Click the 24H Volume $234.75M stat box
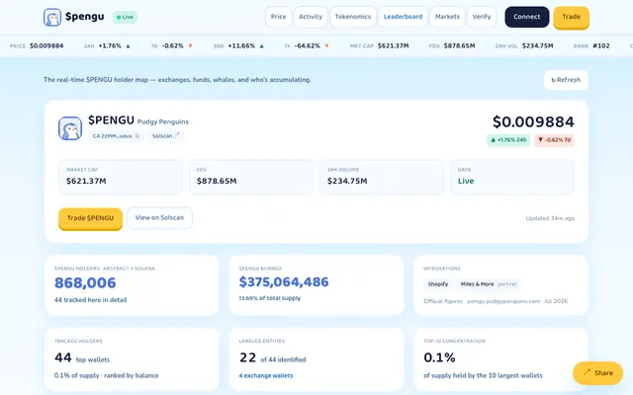The height and width of the screenshot is (395, 633). pyautogui.click(x=382, y=178)
